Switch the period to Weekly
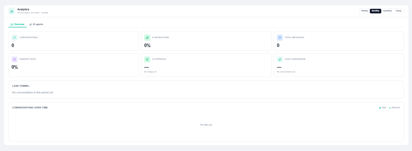Screen dimensions: 412x151 [365, 11]
